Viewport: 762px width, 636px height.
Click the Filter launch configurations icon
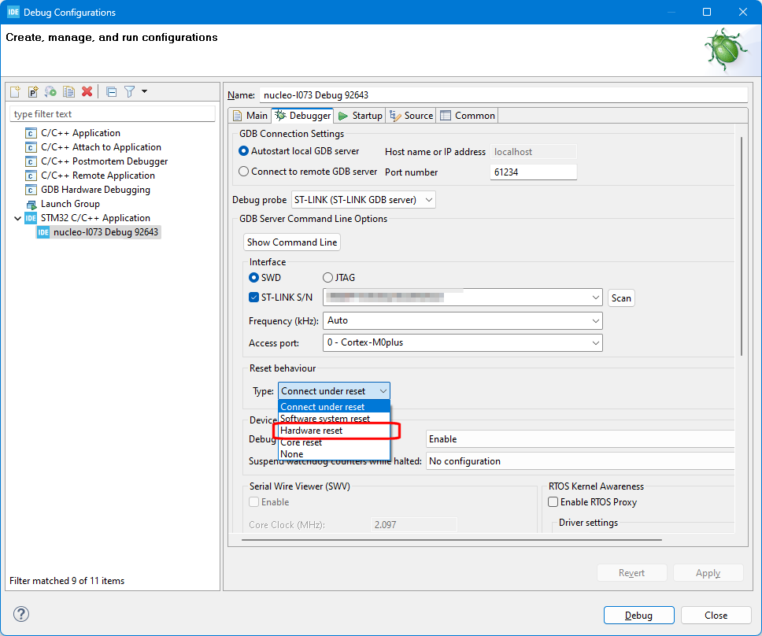pyautogui.click(x=129, y=91)
